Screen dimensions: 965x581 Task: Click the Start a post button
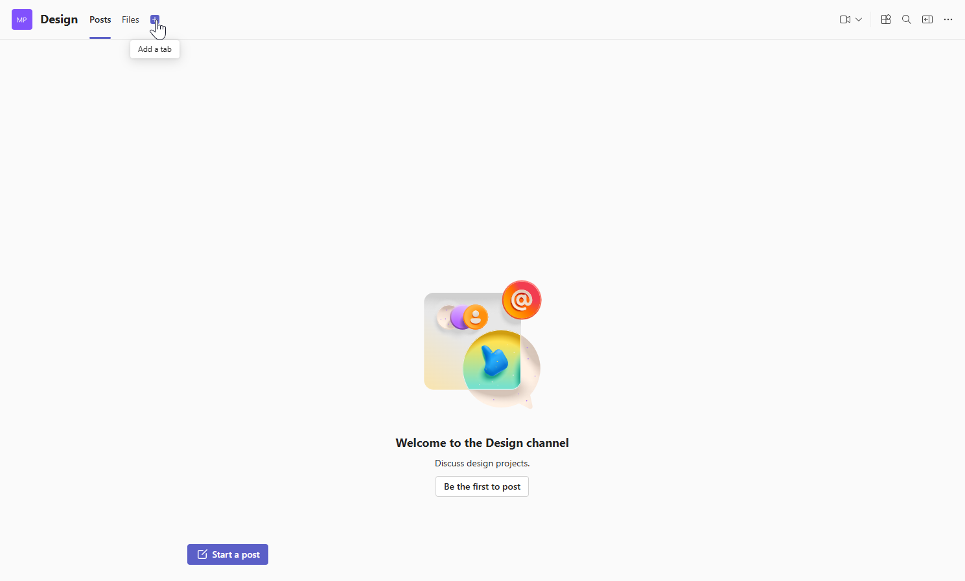(x=227, y=554)
